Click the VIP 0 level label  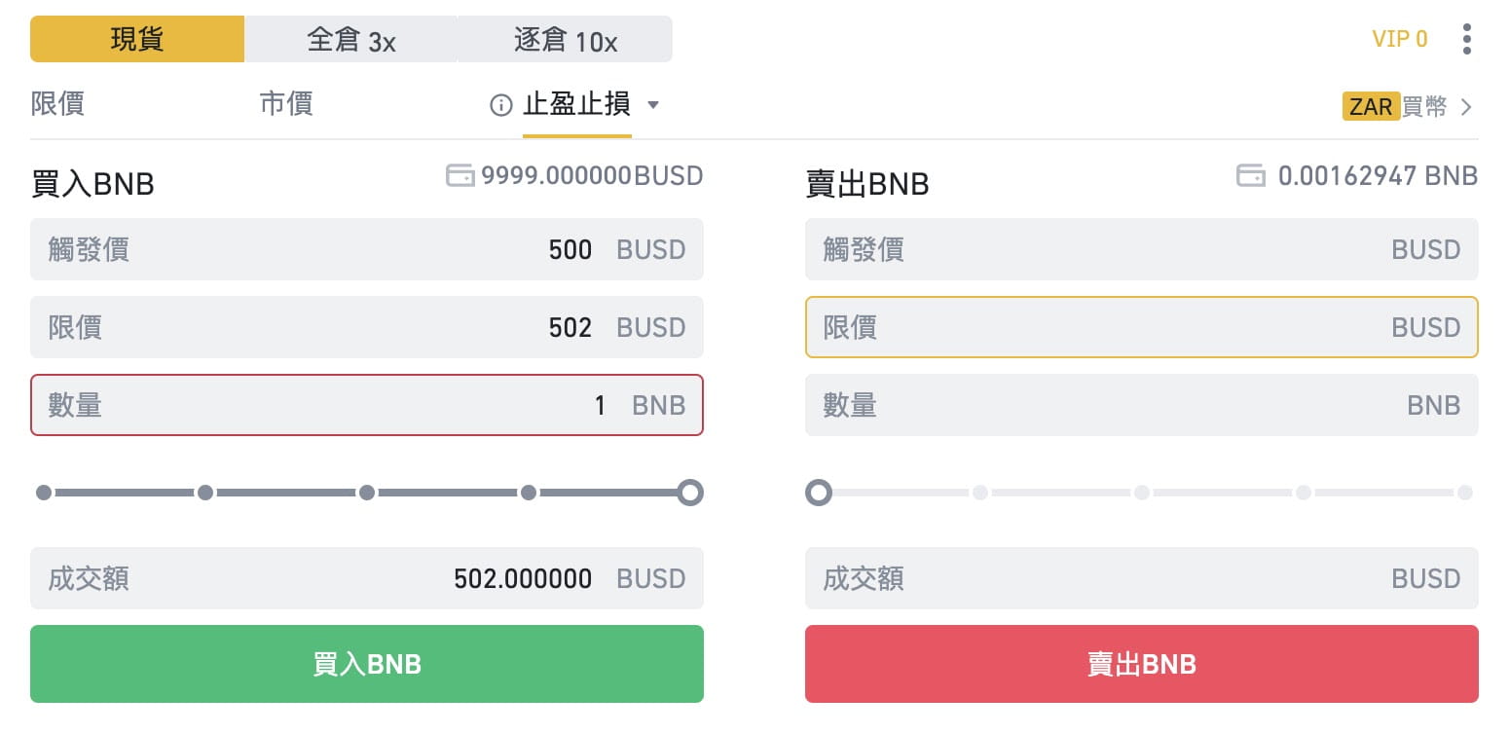tap(1400, 39)
